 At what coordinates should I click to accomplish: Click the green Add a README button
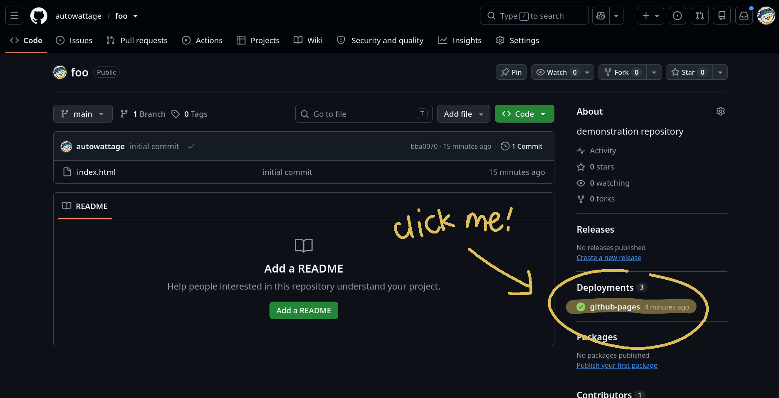click(304, 310)
